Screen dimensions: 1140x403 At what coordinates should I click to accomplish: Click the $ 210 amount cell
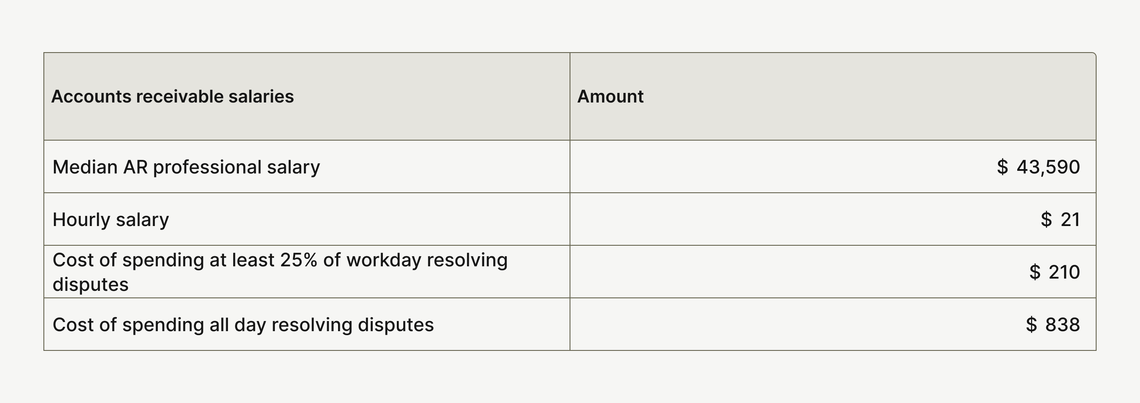coord(1054,272)
